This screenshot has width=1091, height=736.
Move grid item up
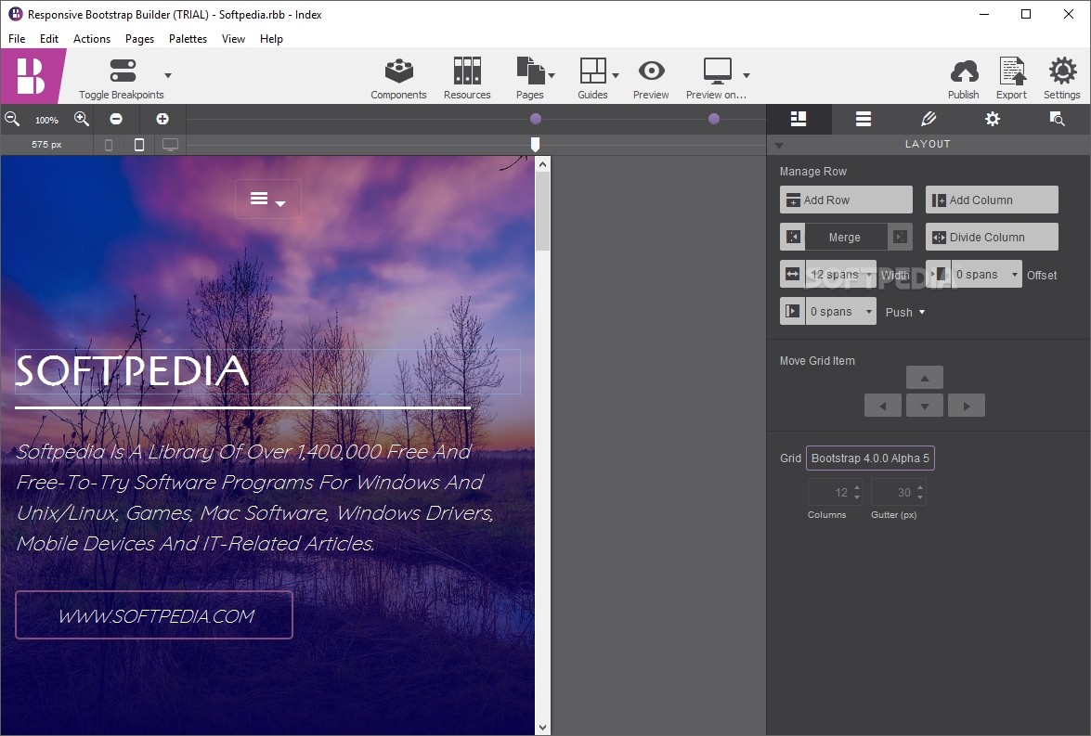tap(925, 378)
